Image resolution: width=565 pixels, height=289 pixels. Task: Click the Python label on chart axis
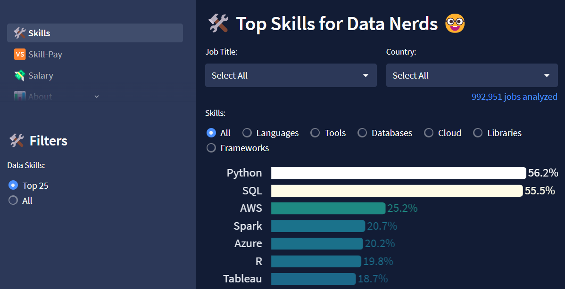[244, 173]
